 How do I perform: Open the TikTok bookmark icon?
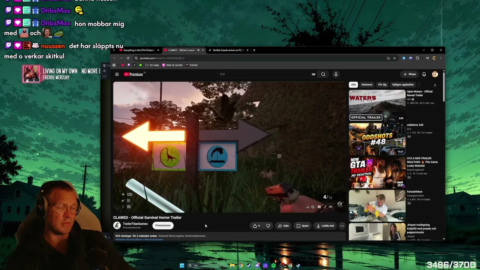click(x=135, y=65)
